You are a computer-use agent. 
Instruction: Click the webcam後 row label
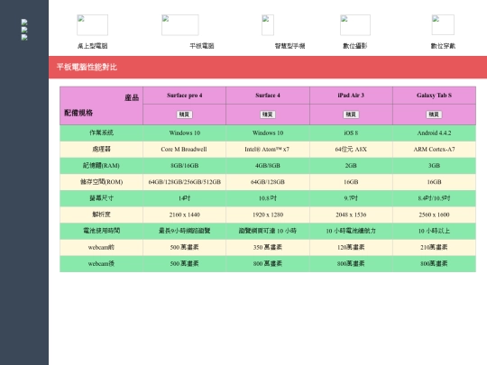(x=101, y=263)
